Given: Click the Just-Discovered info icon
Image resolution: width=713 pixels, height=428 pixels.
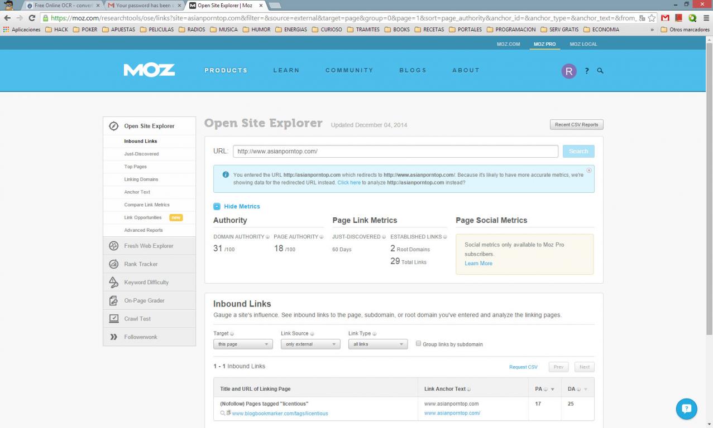Looking at the screenshot, I should point(384,237).
